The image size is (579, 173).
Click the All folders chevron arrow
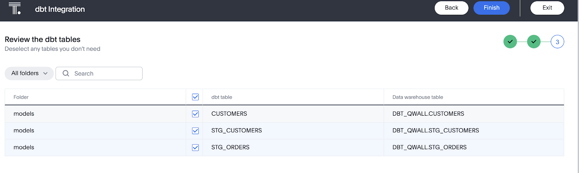(46, 74)
